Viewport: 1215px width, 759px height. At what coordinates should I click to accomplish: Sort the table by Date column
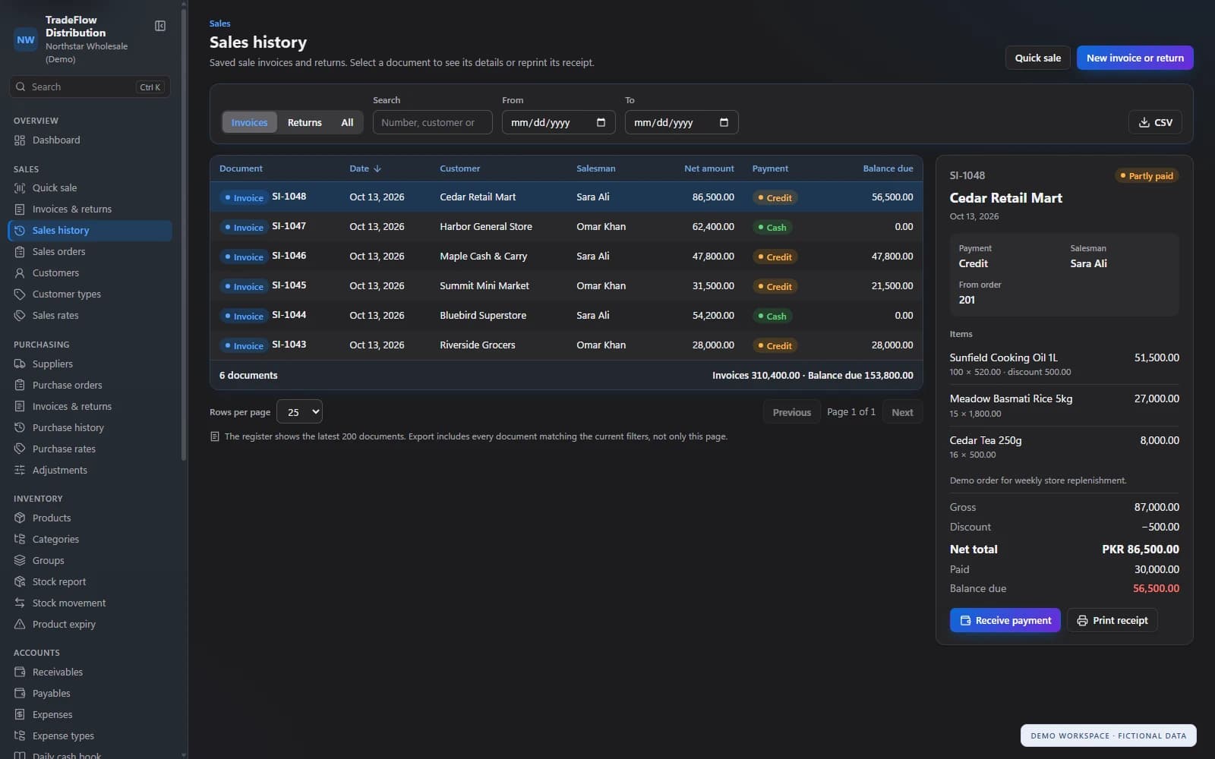[365, 168]
